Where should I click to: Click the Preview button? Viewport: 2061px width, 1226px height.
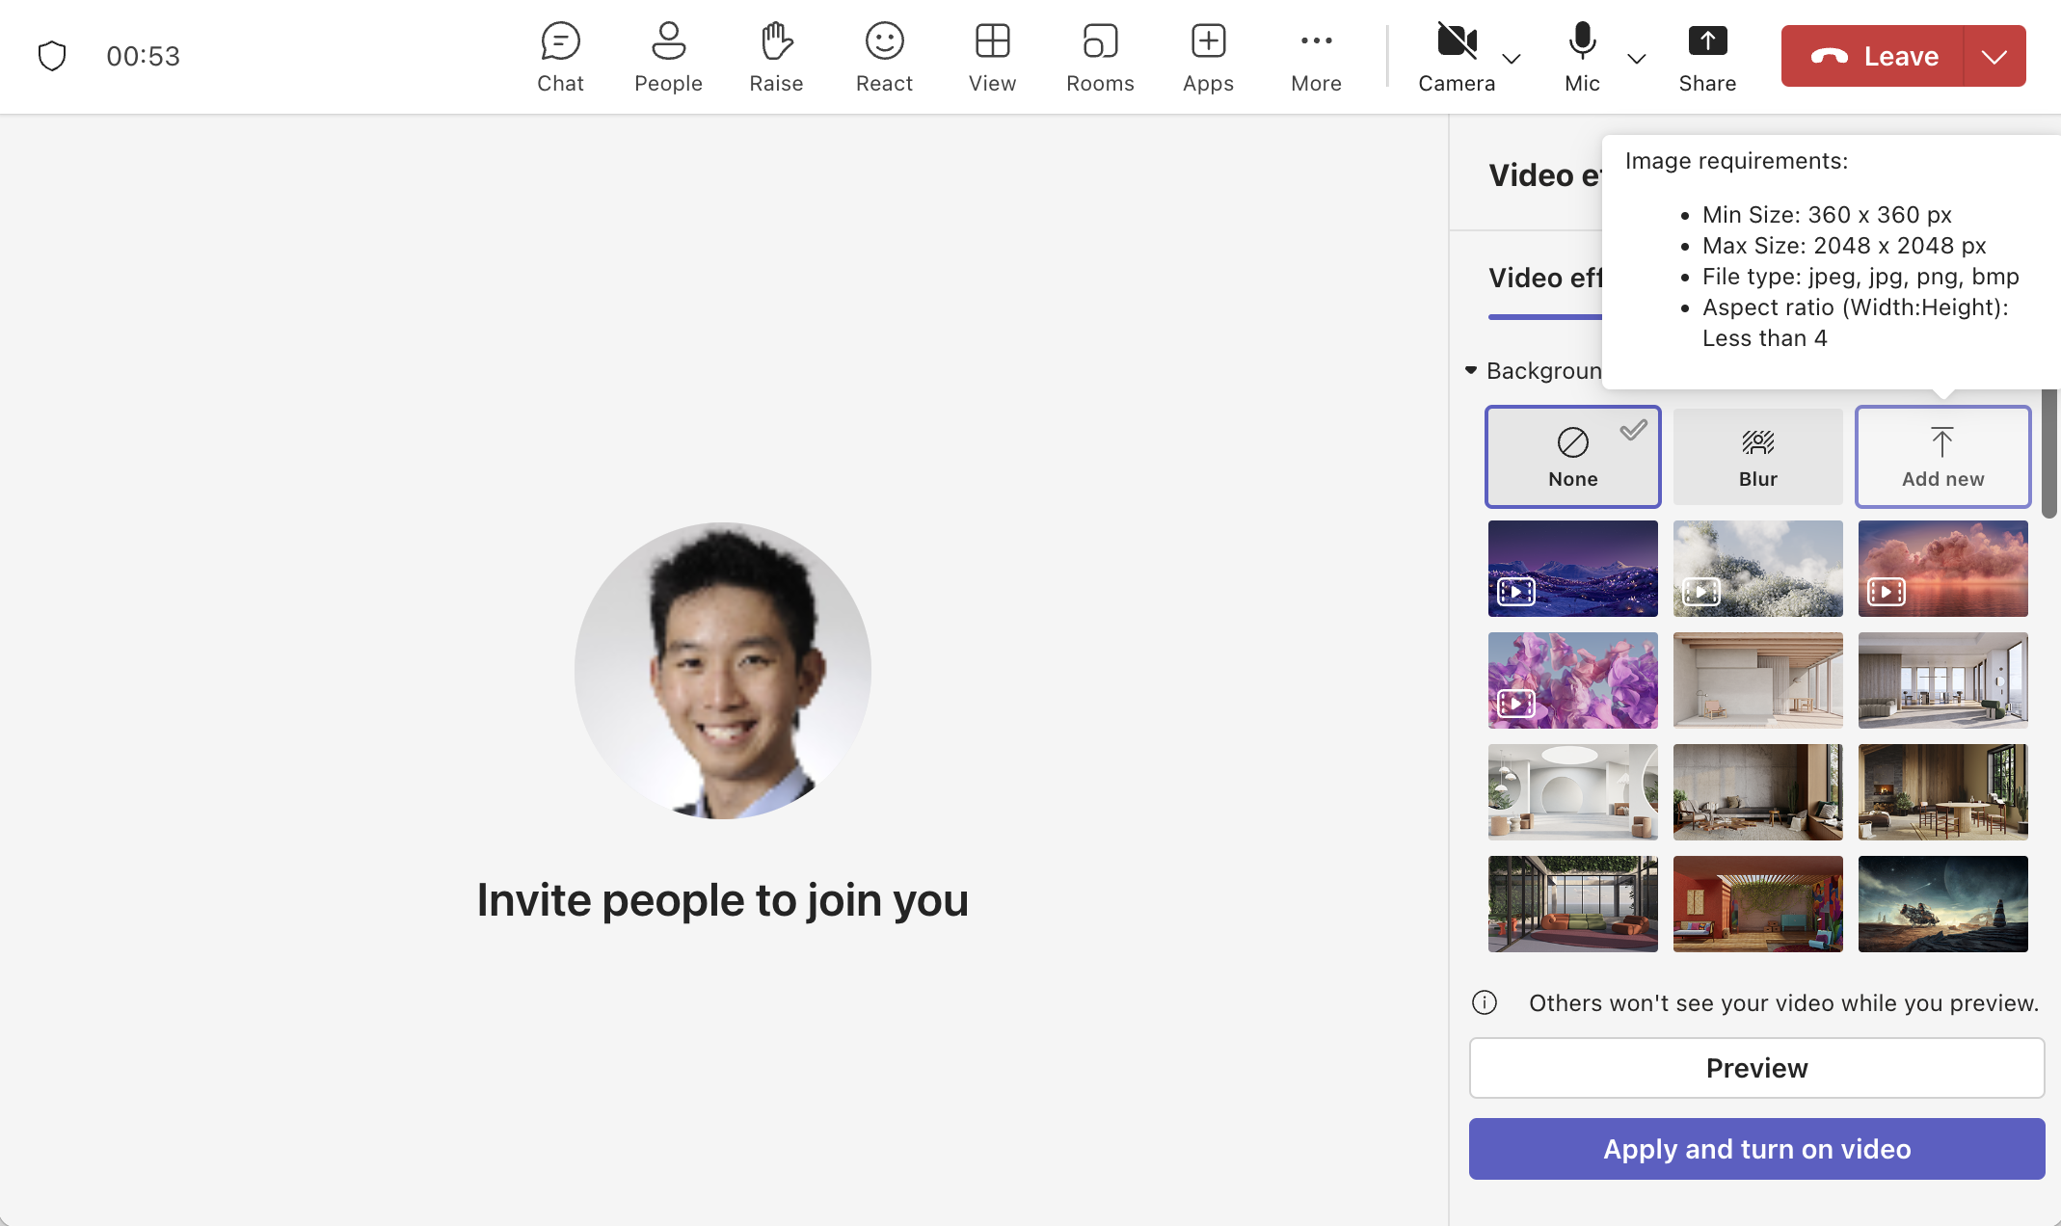point(1755,1067)
